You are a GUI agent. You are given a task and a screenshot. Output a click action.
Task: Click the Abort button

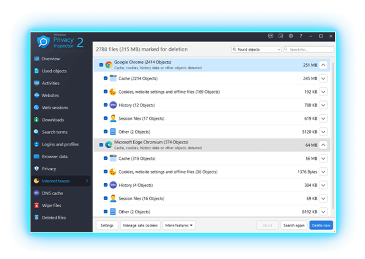tap(267, 225)
